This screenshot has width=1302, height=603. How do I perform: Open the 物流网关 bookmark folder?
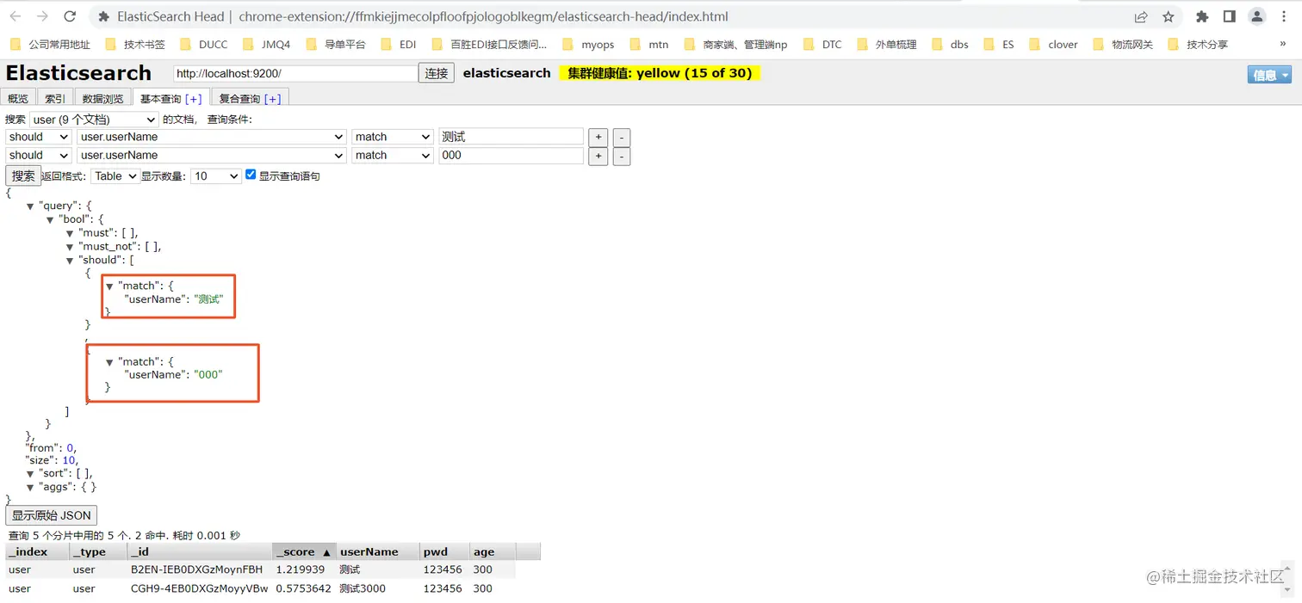coord(1123,44)
